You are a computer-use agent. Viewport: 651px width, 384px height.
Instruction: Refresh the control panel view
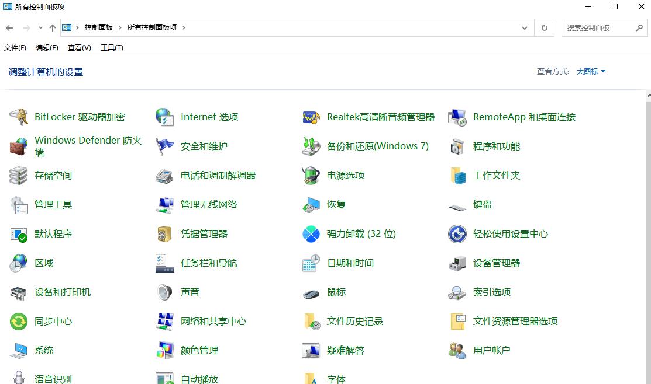[545, 28]
